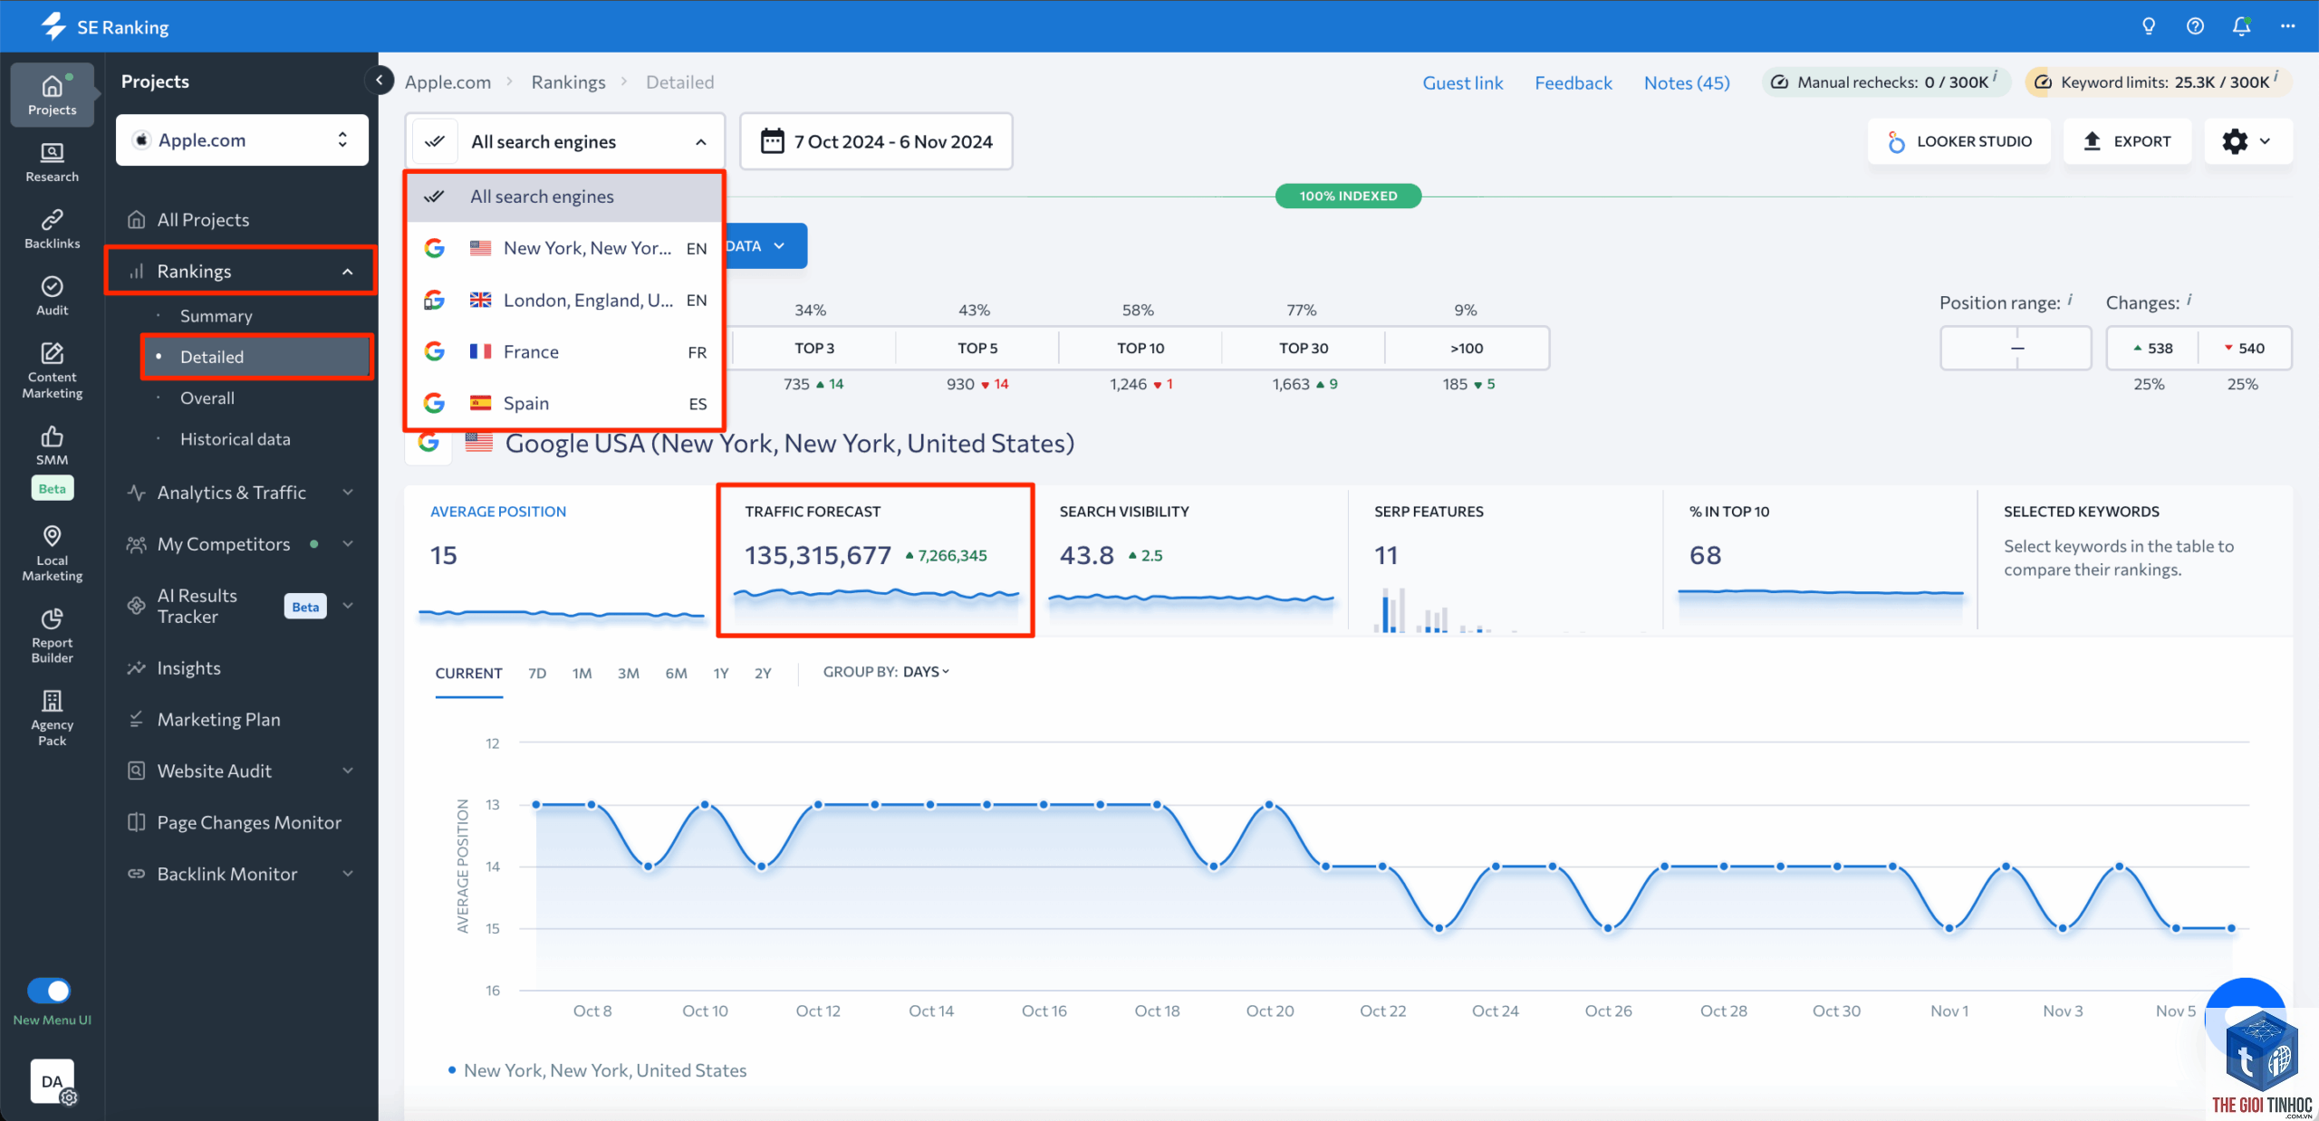Select London, England Google engine
This screenshot has width=2319, height=1121.
pyautogui.click(x=564, y=300)
